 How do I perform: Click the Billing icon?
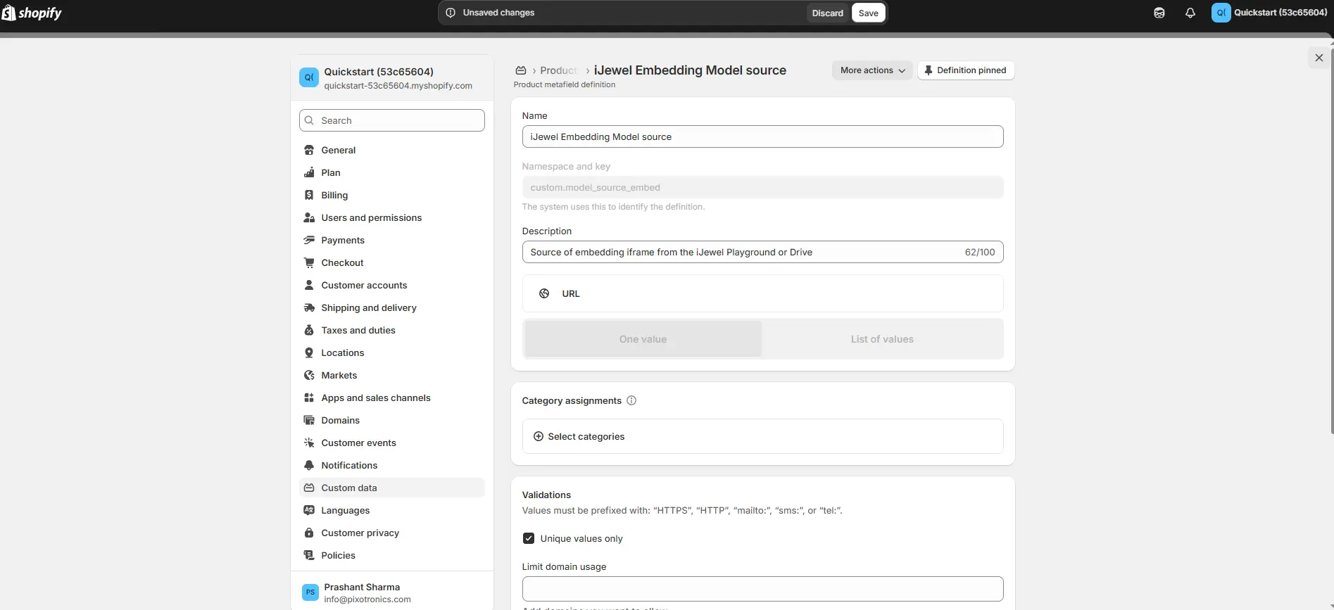(309, 195)
